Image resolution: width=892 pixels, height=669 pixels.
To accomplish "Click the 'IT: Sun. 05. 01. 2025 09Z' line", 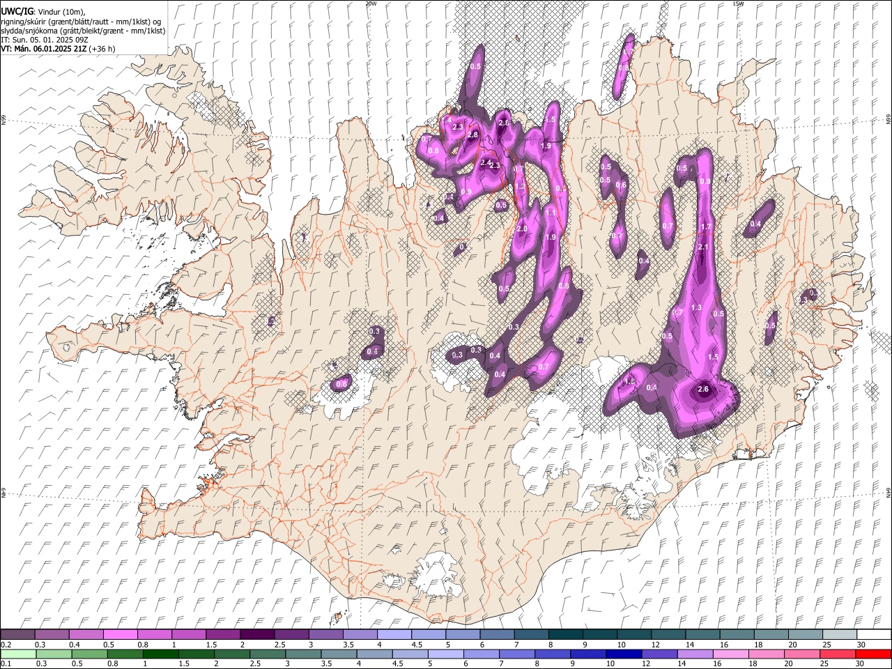I will click(x=45, y=40).
